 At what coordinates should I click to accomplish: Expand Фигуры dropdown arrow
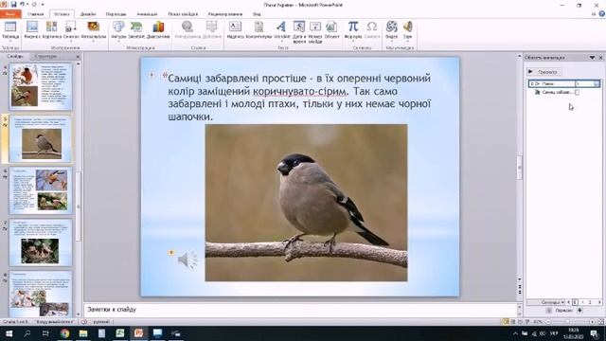pyautogui.click(x=118, y=42)
